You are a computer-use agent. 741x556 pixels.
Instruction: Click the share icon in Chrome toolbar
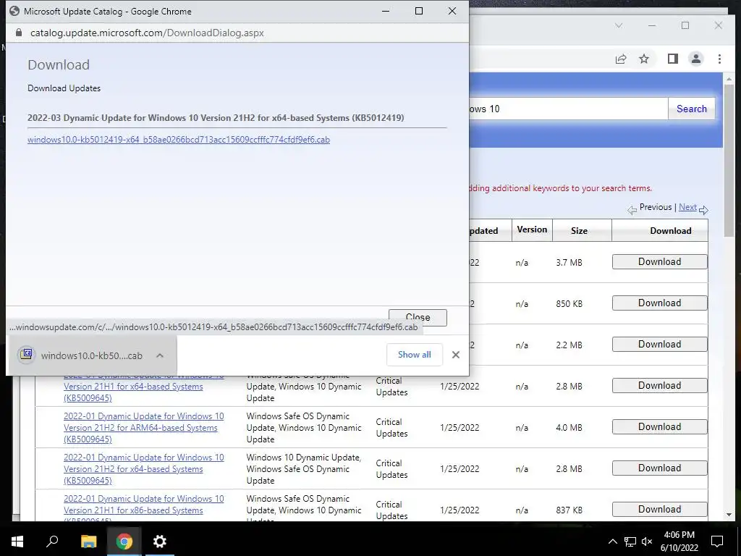(x=621, y=59)
